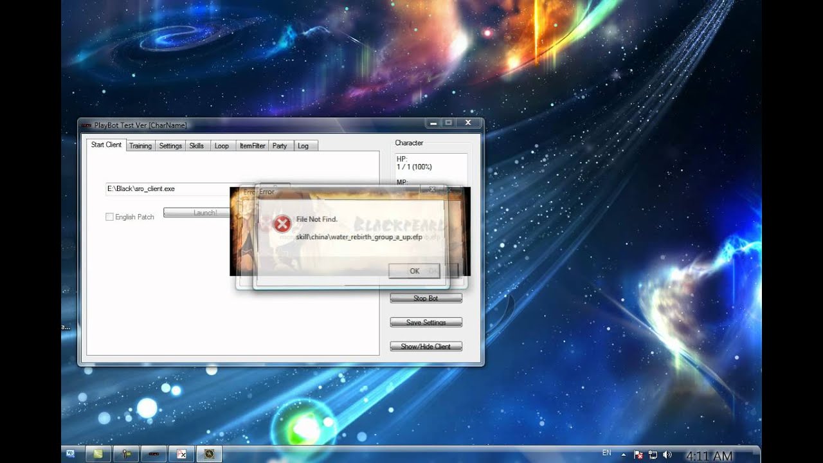
Task: Open the Loop tab
Action: pos(222,146)
